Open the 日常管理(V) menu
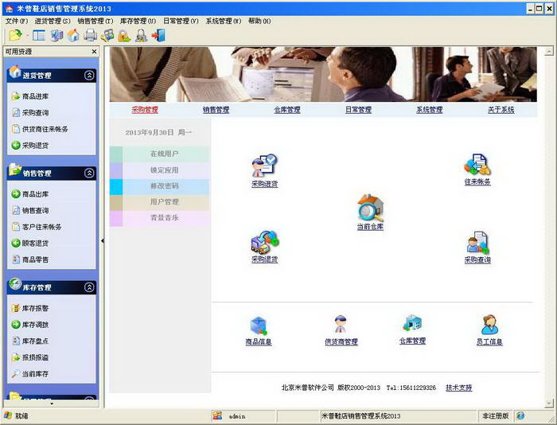557x425 pixels. [181, 21]
